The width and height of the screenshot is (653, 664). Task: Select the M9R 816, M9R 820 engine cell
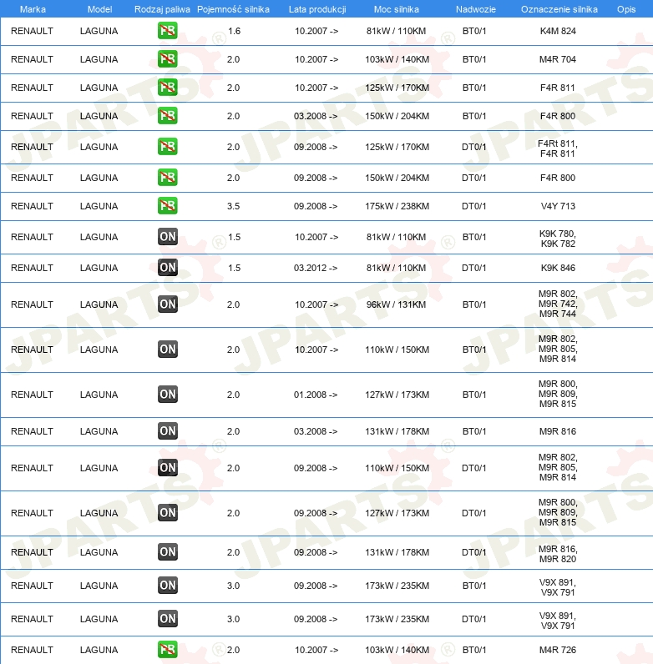(558, 554)
